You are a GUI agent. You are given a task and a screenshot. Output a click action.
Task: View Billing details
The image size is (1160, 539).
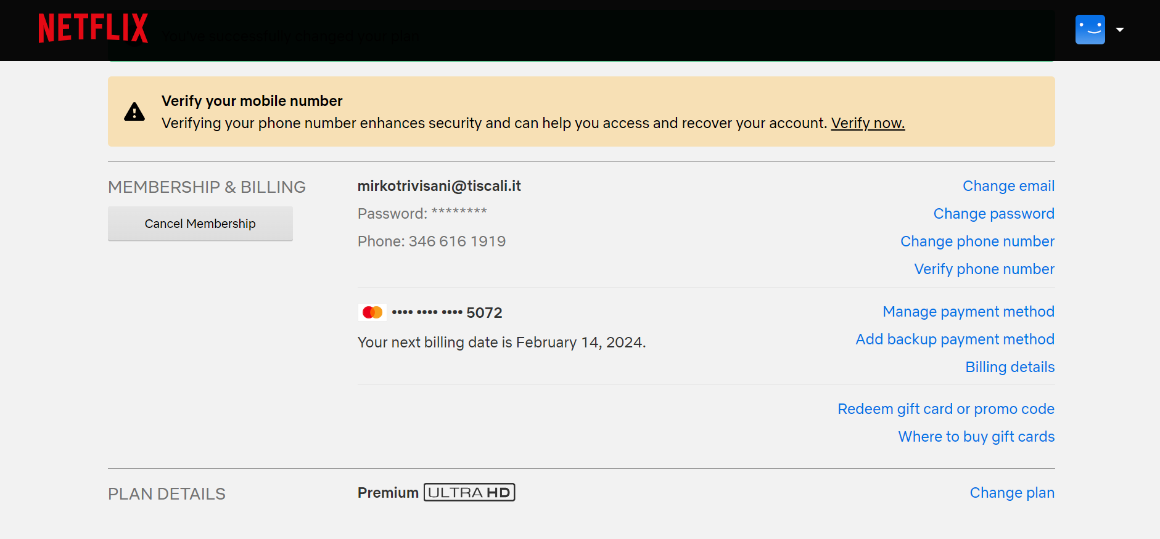tap(1010, 367)
